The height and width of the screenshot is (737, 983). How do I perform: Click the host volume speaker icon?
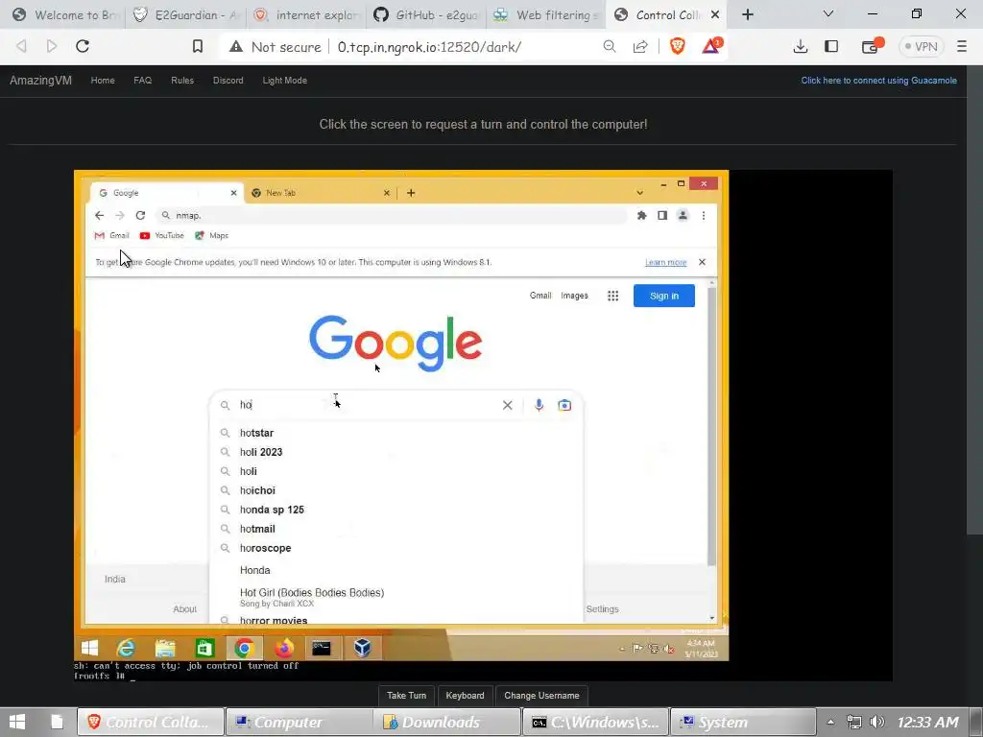tap(877, 722)
